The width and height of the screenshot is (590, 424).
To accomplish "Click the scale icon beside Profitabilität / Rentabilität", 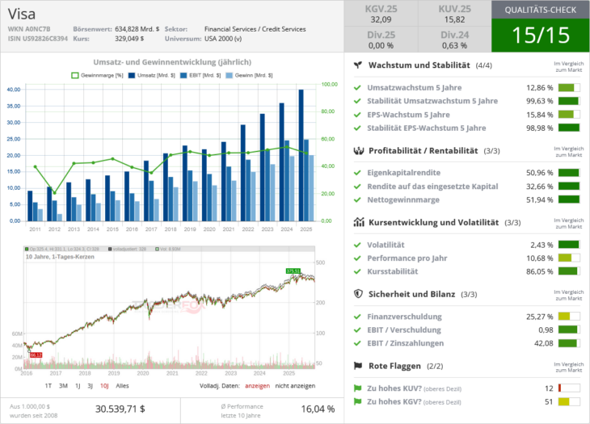I will [358, 151].
